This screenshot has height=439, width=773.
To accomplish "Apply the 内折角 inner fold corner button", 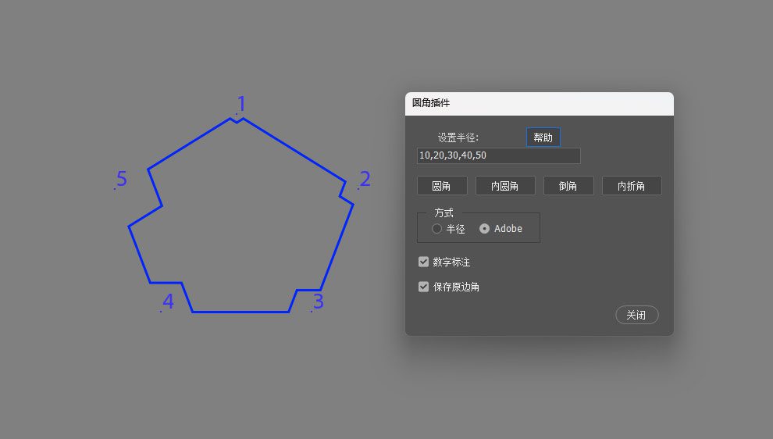I will (x=632, y=185).
